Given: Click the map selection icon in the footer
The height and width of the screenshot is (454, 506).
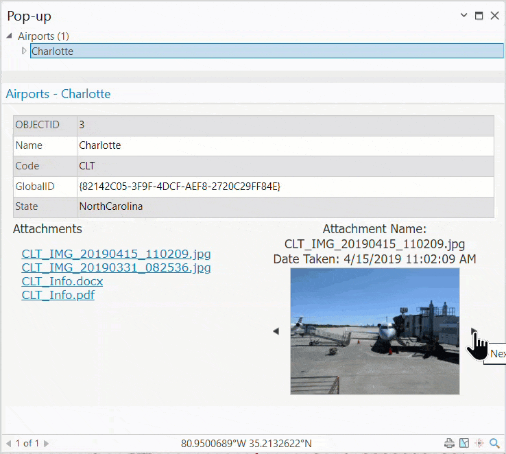Looking at the screenshot, I should tap(464, 443).
